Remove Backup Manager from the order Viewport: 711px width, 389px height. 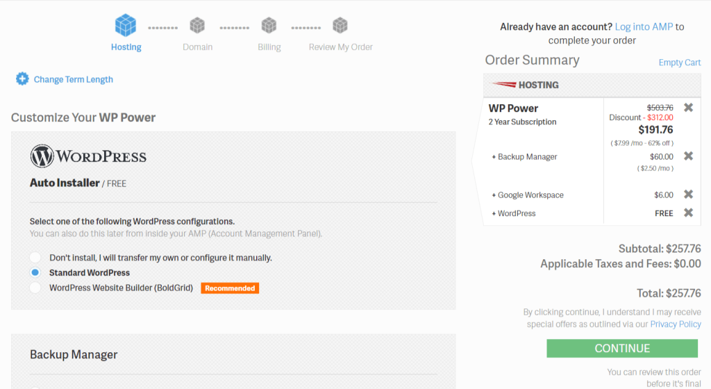[x=688, y=156]
